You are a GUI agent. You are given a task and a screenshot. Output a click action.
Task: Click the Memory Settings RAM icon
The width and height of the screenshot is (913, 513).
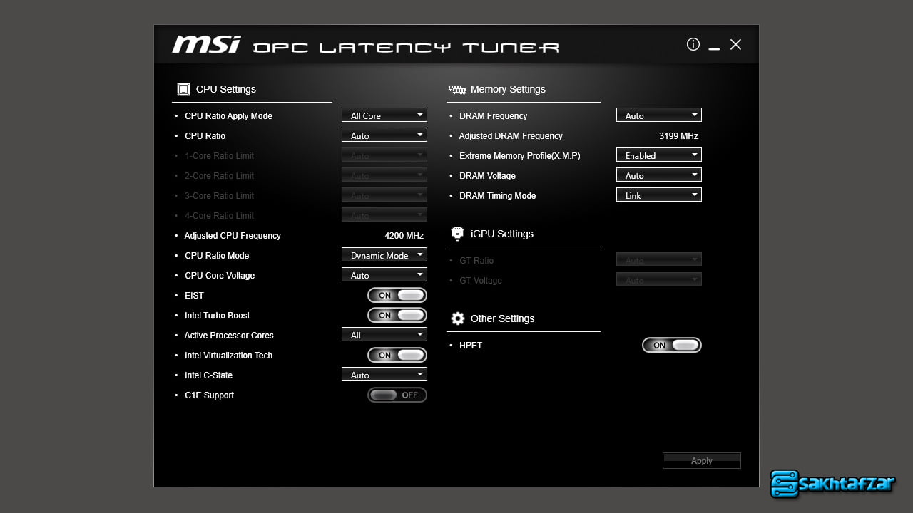456,89
